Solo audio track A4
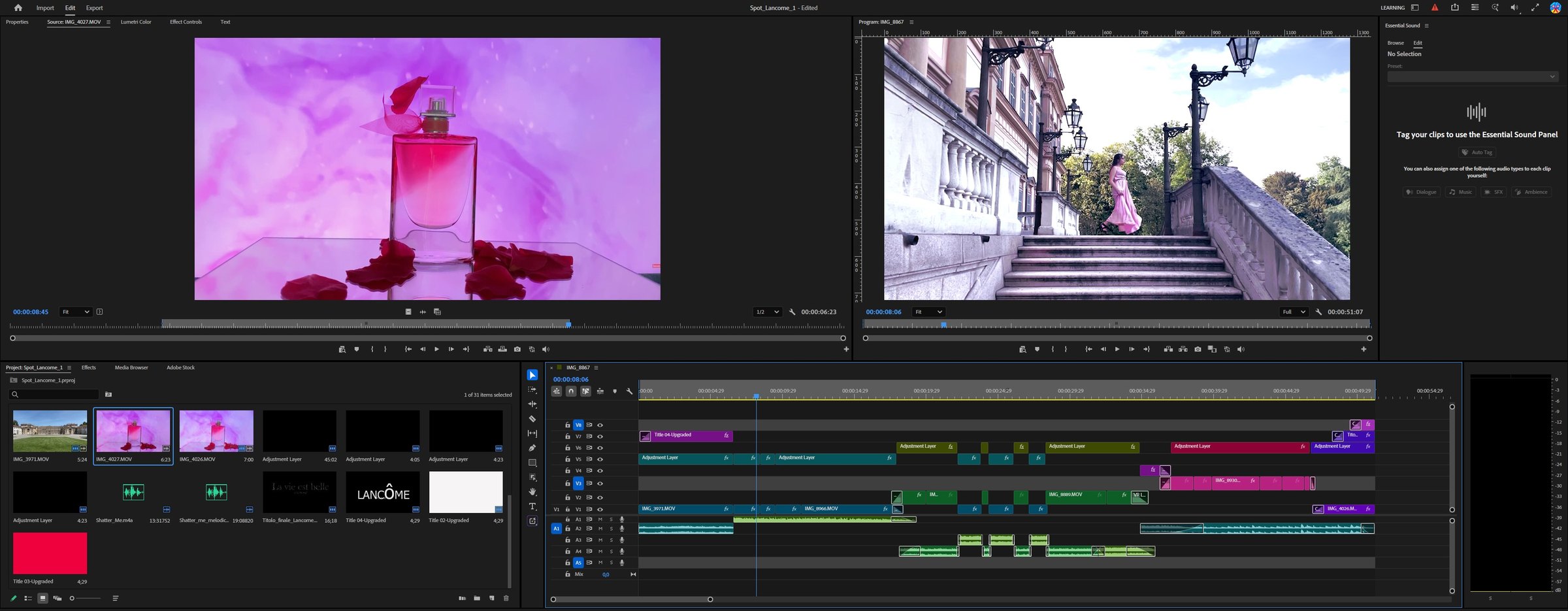 click(x=612, y=552)
